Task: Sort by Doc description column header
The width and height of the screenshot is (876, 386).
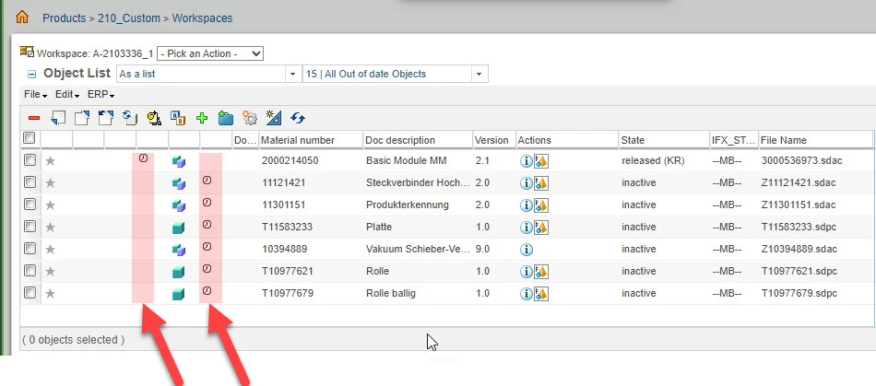Action: [x=400, y=140]
